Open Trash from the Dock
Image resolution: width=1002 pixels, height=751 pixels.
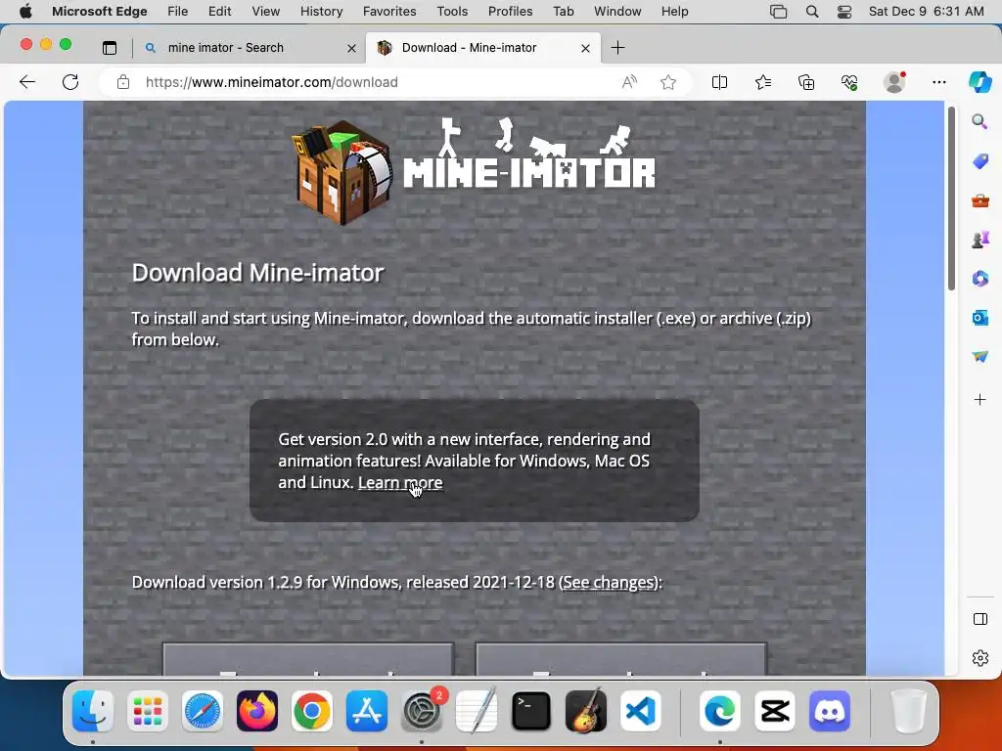[x=908, y=711]
